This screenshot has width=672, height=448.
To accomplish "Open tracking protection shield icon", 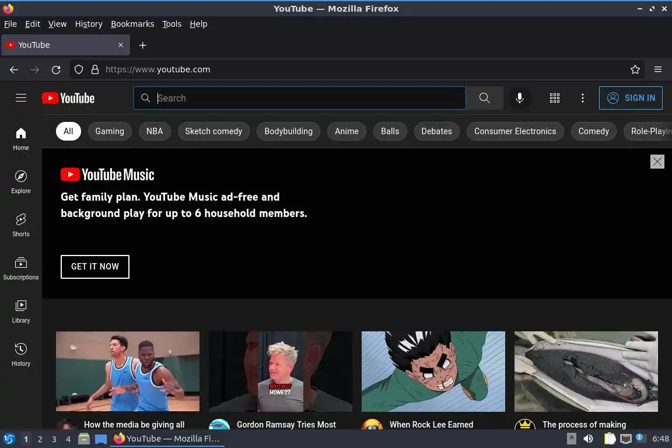I will coord(79,69).
